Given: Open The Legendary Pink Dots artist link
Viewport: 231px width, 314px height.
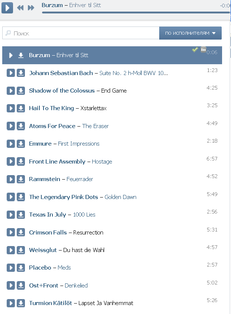Looking at the screenshot, I should 64,197.
